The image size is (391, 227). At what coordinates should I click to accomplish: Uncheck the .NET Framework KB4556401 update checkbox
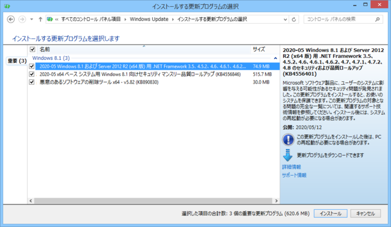[x=32, y=67]
